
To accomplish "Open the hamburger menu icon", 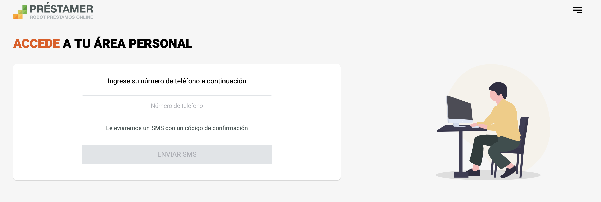I will click(x=577, y=10).
